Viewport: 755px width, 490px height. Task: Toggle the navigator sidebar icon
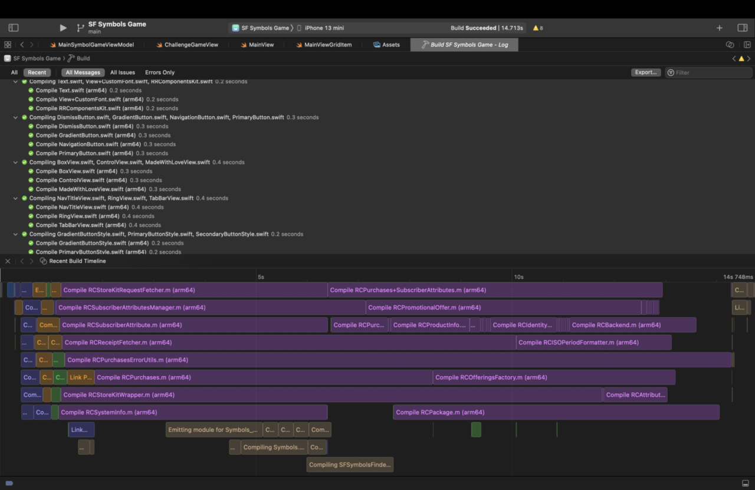pyautogui.click(x=14, y=28)
